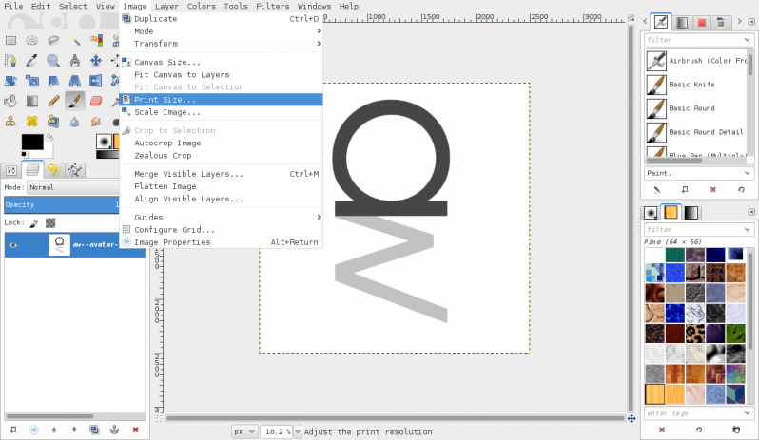The height and width of the screenshot is (440, 759).
Task: Select the Smudge finger tool
Action: [x=96, y=121]
